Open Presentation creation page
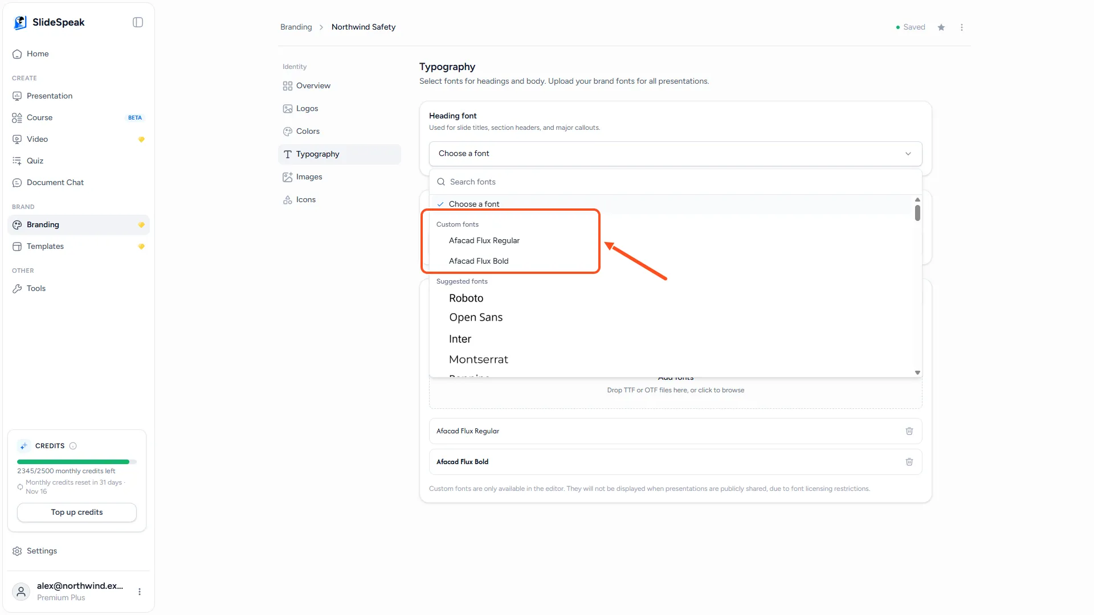The image size is (1094, 615). 78,96
